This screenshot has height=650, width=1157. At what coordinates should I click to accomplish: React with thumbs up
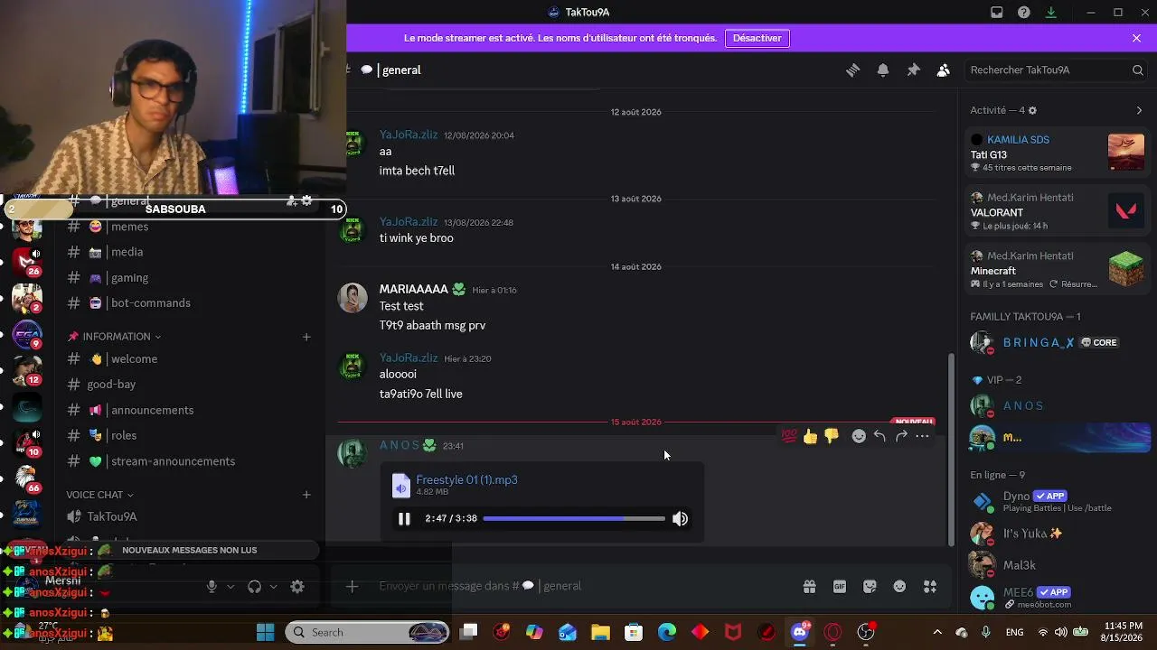[x=811, y=436]
